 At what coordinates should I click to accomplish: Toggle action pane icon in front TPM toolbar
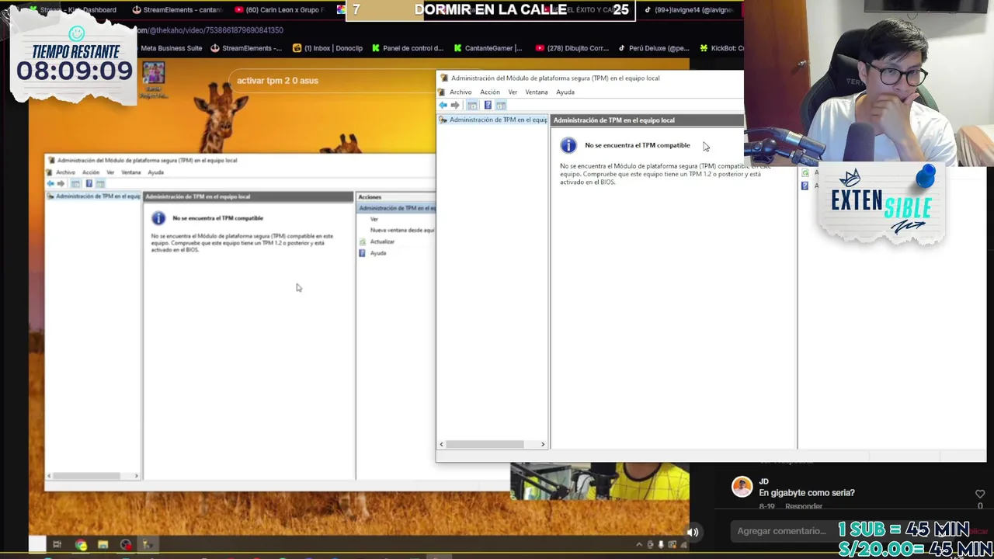coord(502,106)
